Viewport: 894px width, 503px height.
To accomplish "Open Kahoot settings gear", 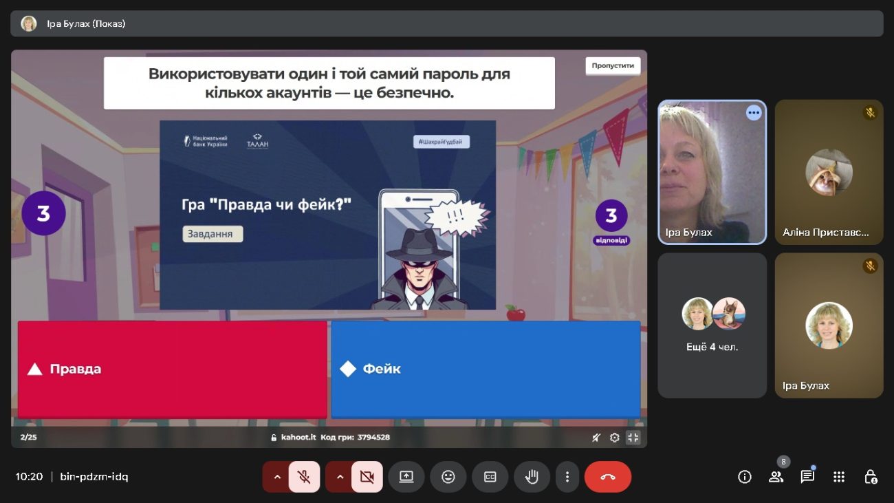I will [x=615, y=438].
